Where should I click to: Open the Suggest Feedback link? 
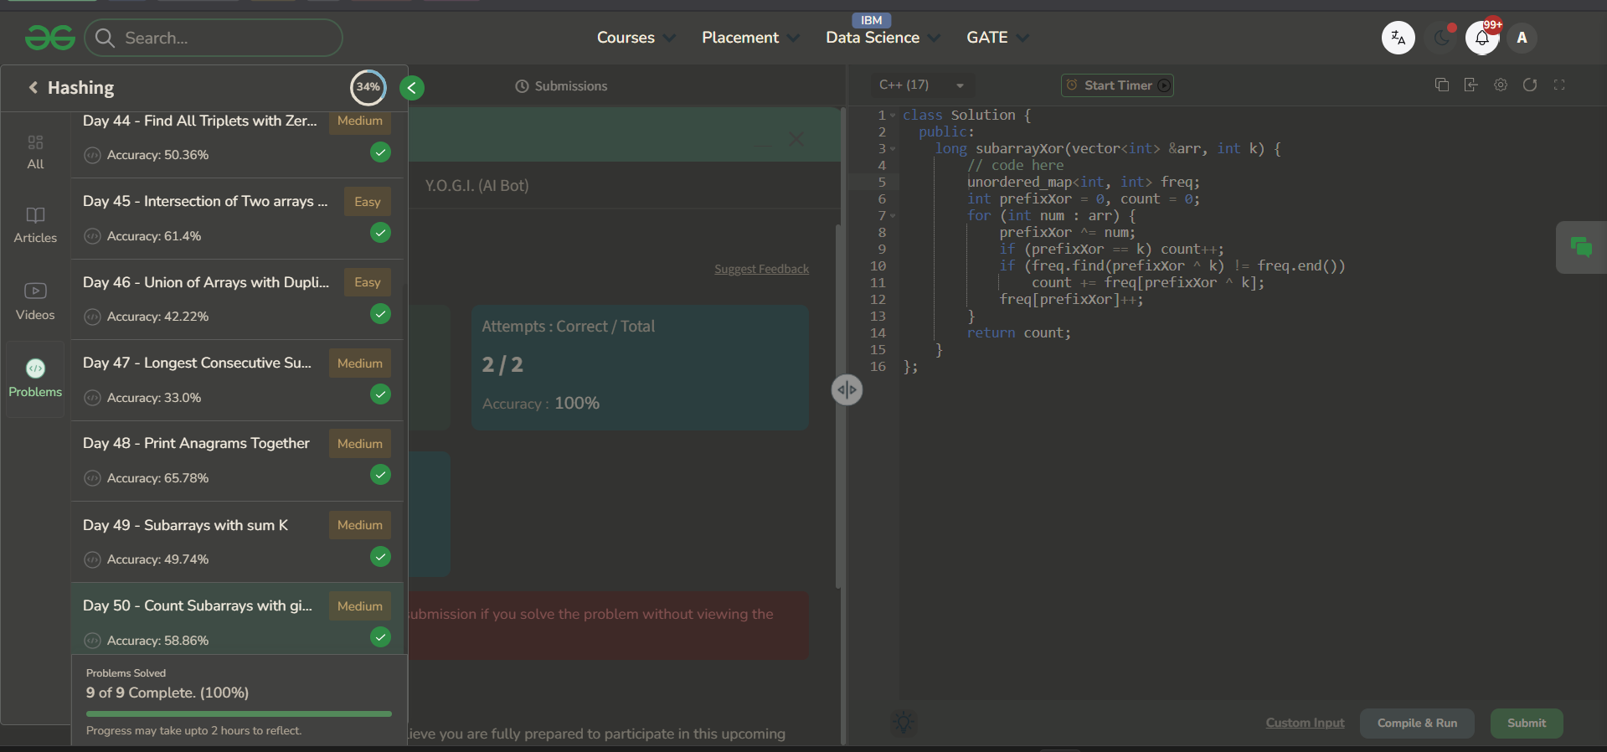[761, 269]
